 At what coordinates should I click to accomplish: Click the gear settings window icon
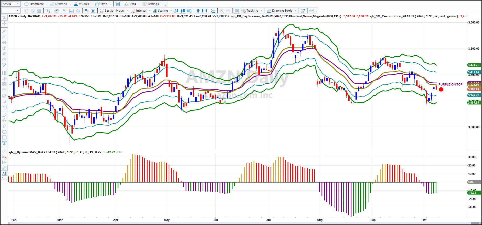(x=93, y=11)
